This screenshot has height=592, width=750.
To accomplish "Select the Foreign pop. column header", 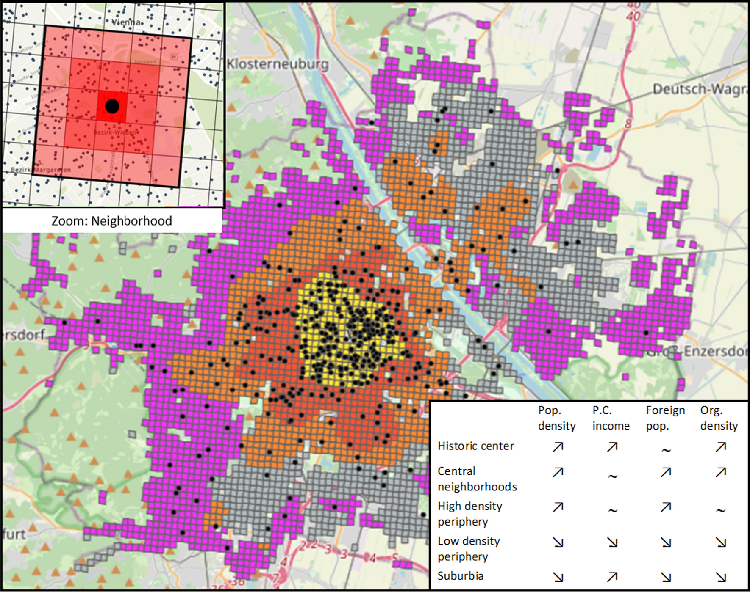I will tap(665, 418).
